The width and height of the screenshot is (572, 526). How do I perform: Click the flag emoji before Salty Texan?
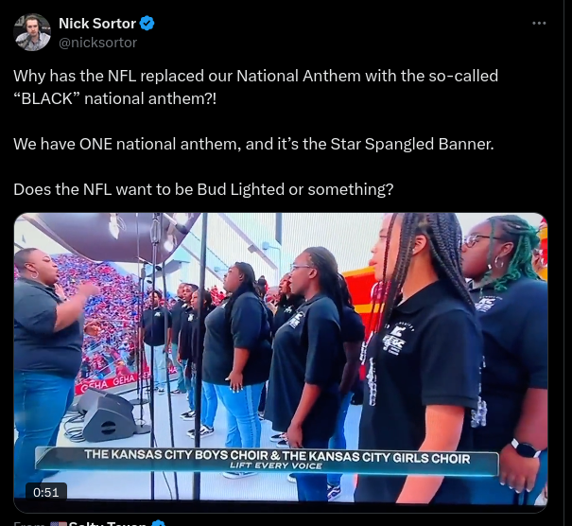point(58,524)
